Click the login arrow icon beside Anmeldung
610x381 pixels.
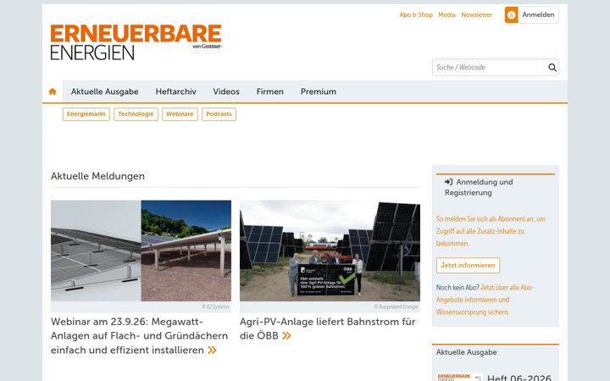click(x=448, y=182)
